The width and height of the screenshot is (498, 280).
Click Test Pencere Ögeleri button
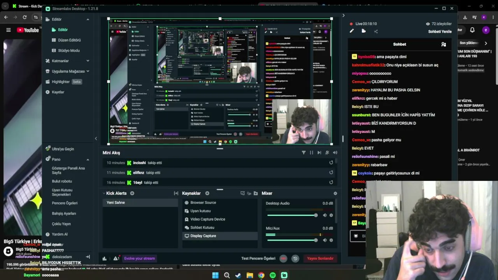point(258,258)
